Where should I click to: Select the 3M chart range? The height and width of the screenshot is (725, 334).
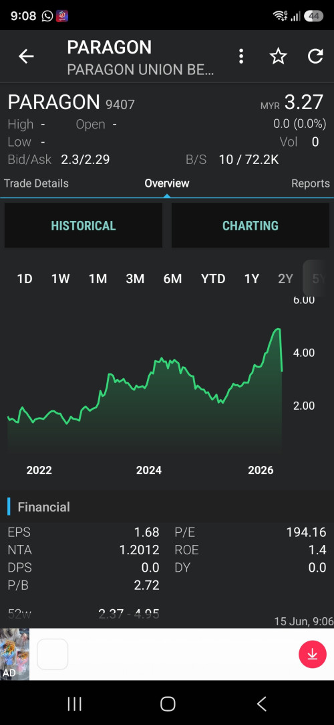(135, 278)
